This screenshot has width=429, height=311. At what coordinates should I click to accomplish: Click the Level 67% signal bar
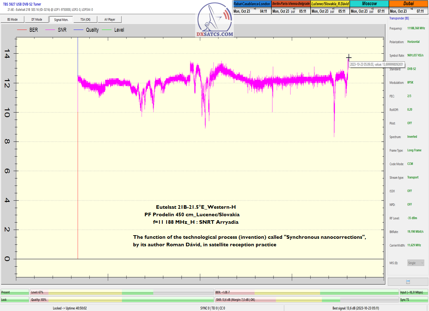(x=122, y=292)
